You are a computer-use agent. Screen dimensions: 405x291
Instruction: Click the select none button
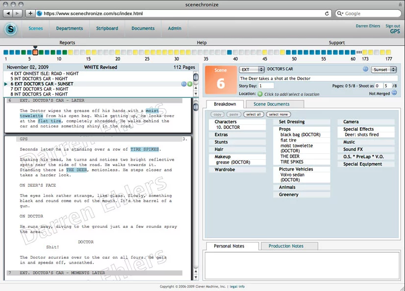pos(278,114)
